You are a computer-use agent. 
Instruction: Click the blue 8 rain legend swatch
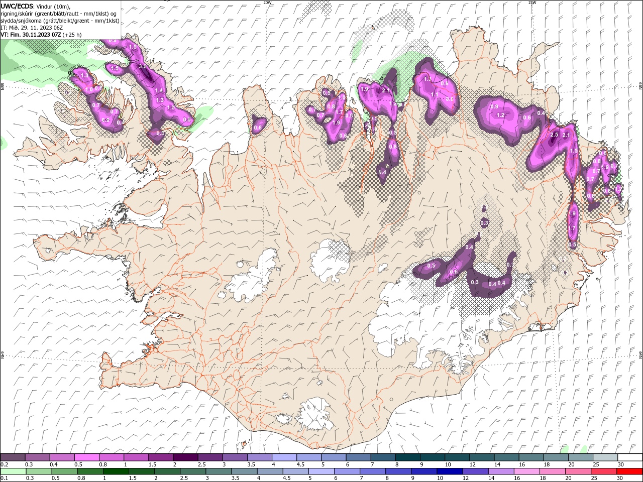(398, 471)
